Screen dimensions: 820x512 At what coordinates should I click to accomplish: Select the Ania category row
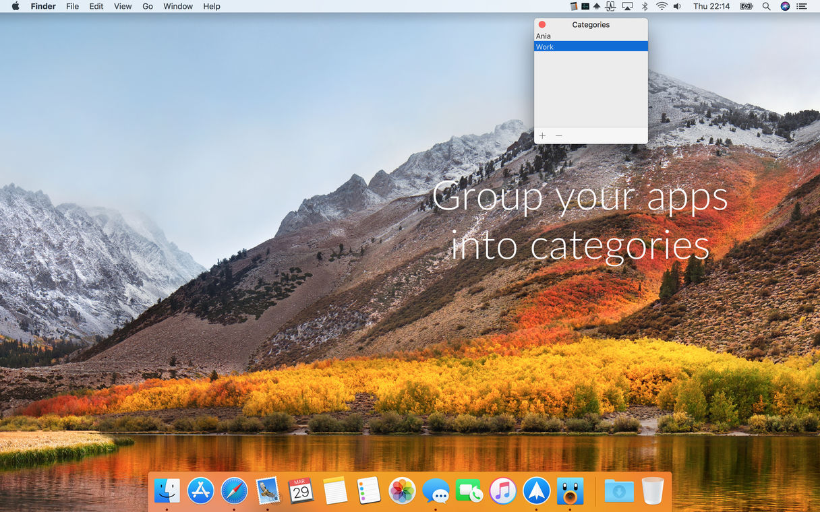click(591, 36)
